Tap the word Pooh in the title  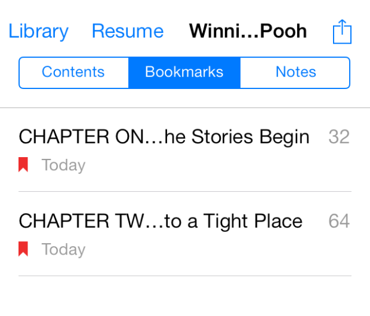[283, 31]
